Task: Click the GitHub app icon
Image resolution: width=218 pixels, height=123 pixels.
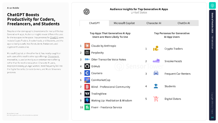Action: click(x=87, y=66)
